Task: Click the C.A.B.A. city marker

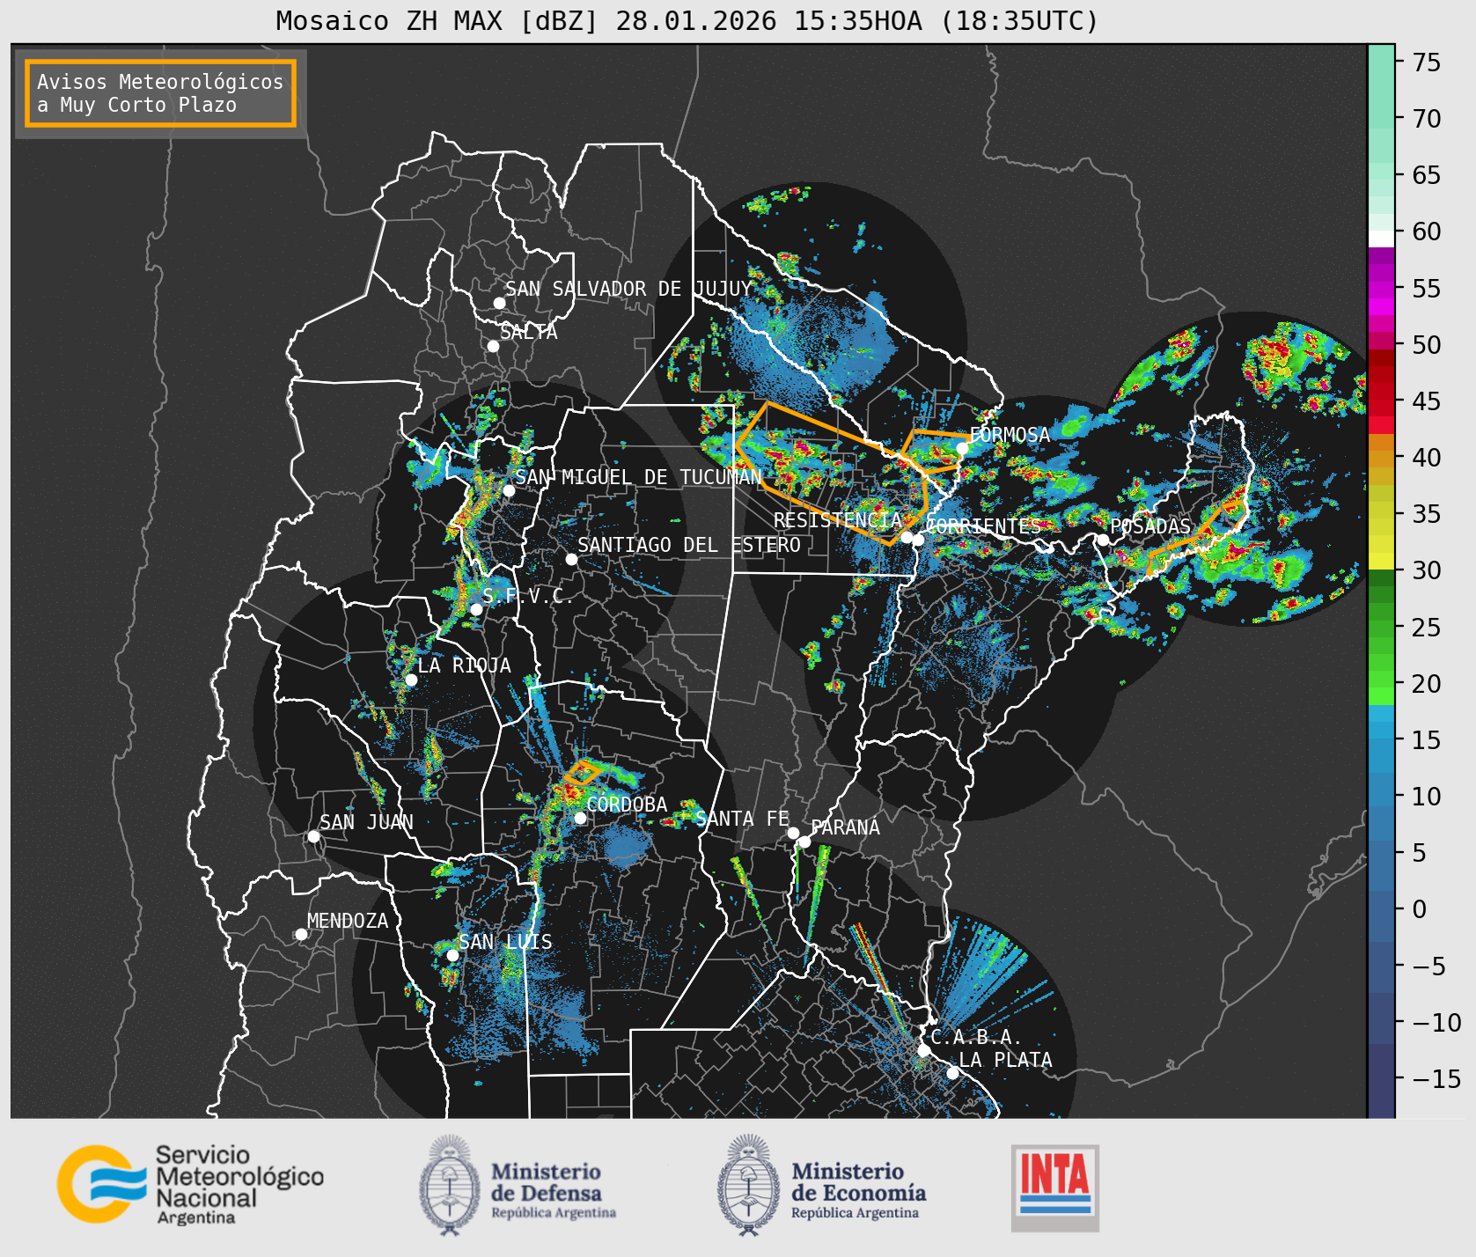Action: [923, 1050]
